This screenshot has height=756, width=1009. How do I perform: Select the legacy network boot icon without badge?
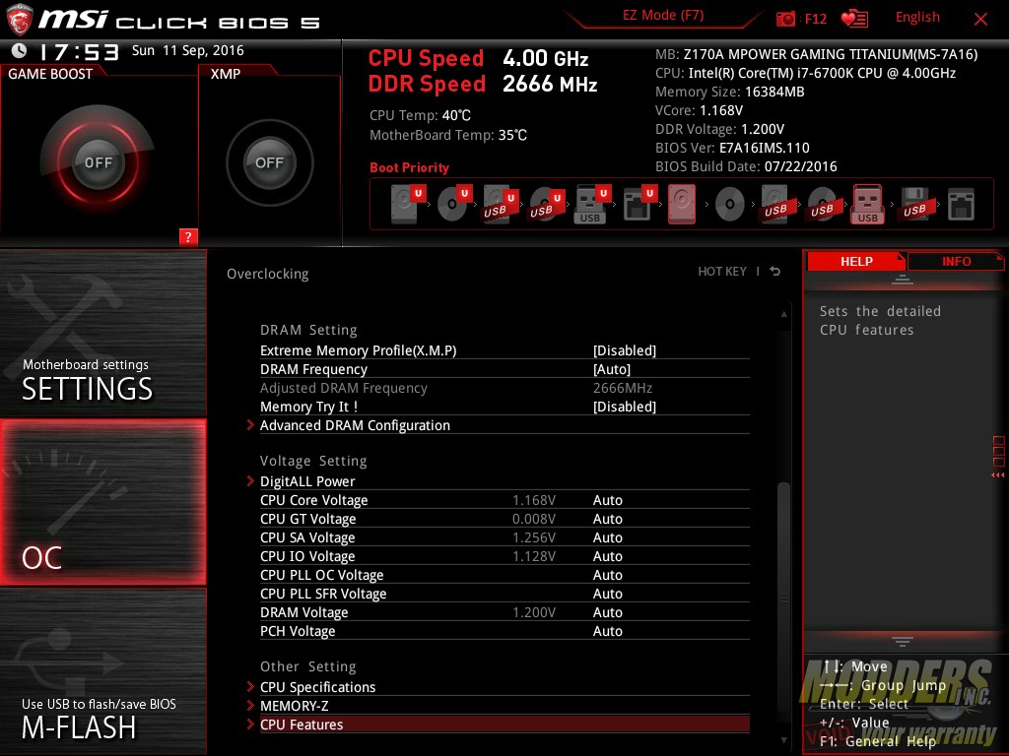point(961,205)
